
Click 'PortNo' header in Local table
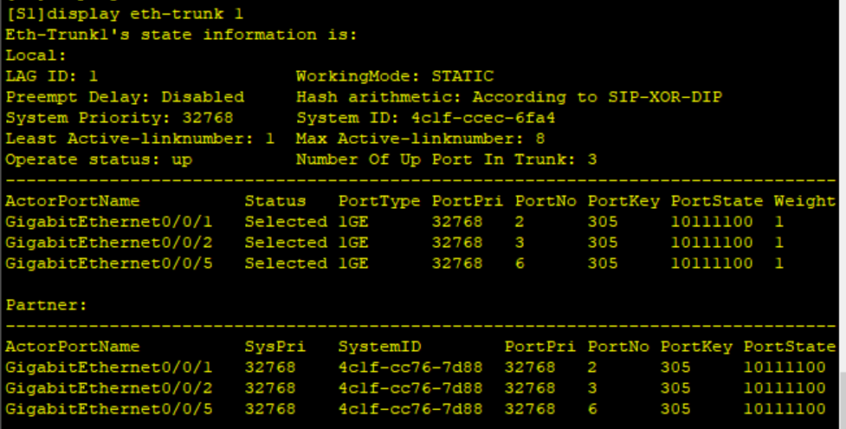pyautogui.click(x=546, y=201)
